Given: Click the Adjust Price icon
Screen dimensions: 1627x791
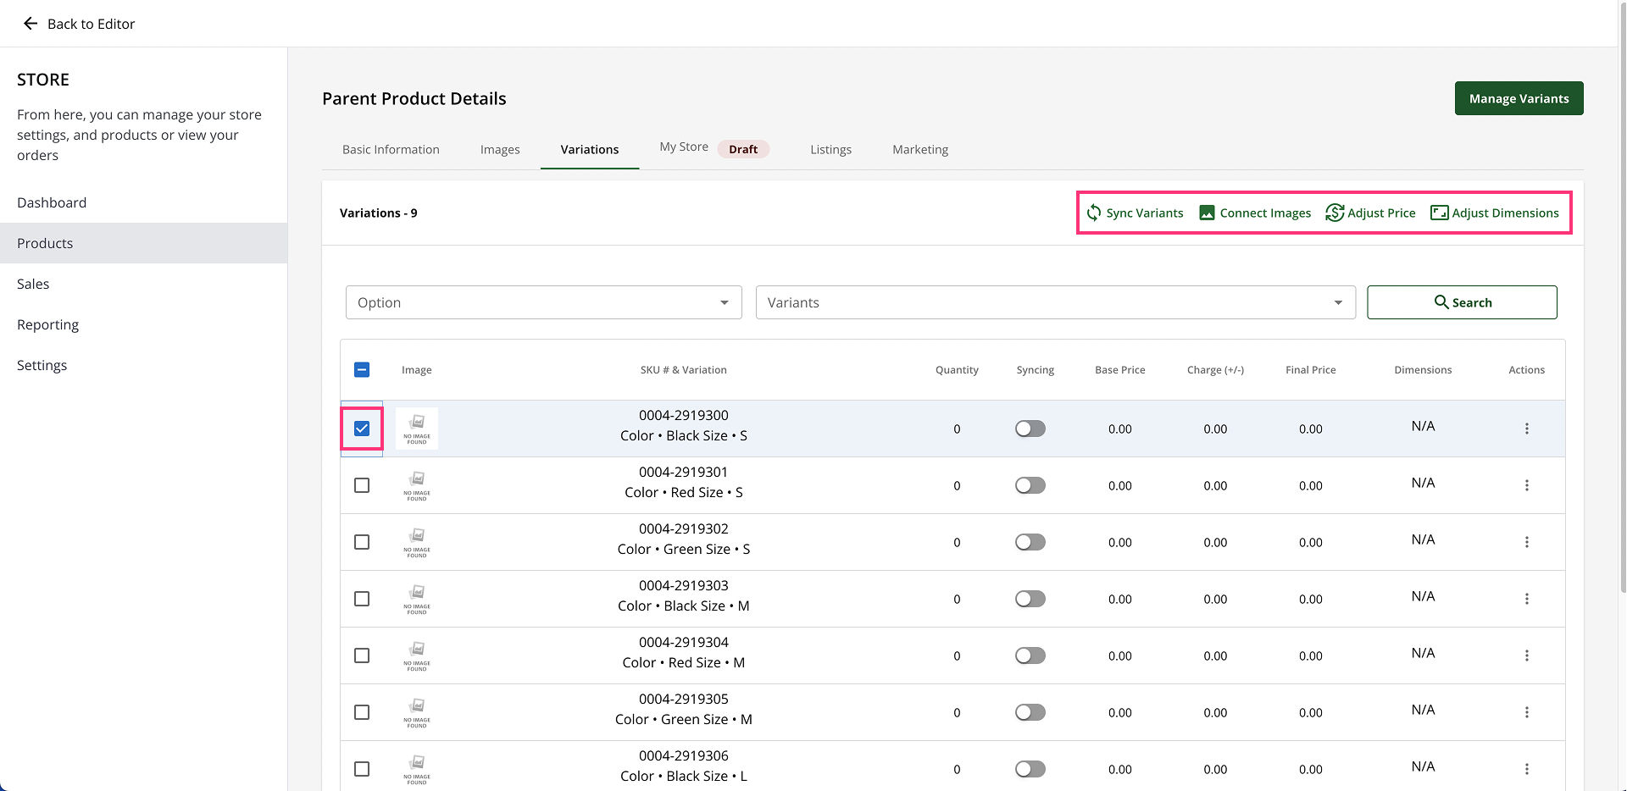Looking at the screenshot, I should click(x=1335, y=213).
